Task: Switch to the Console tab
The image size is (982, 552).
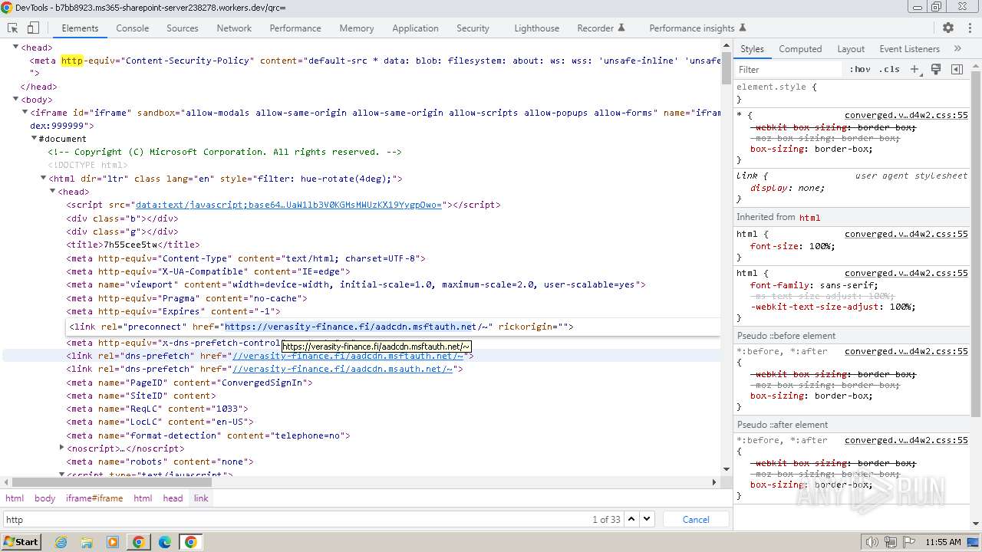Action: [133, 28]
